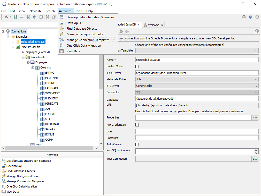Click the blue sync arrows icon top right
The width and height of the screenshot is (261, 196).
click(x=250, y=17)
